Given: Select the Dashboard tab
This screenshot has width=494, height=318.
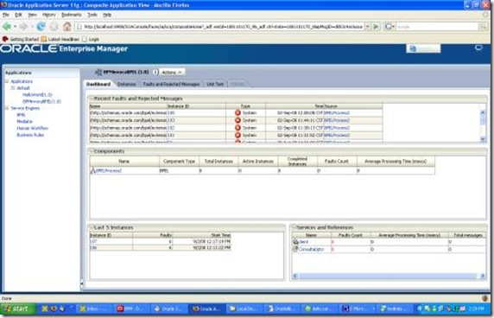Looking at the screenshot, I should point(98,84).
